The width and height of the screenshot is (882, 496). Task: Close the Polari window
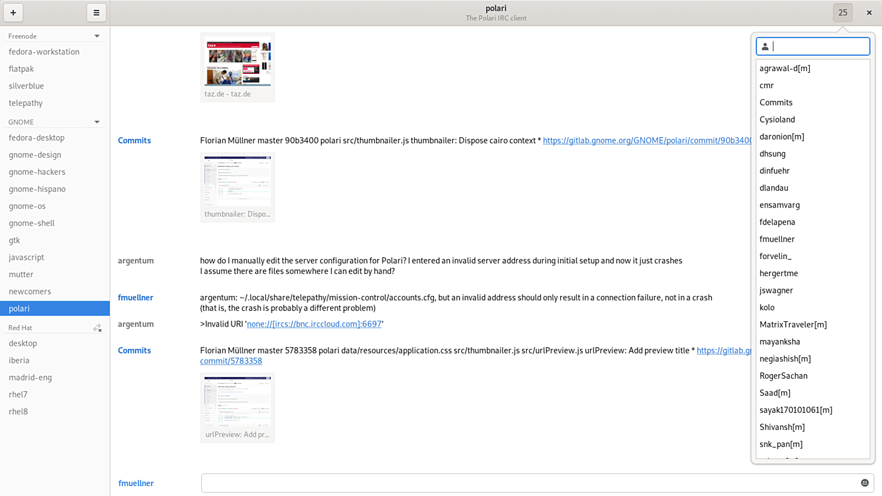[x=869, y=12]
